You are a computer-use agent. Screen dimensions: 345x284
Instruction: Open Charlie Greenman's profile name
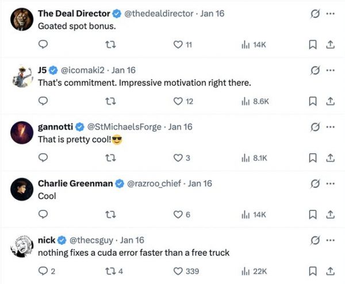tap(75, 183)
